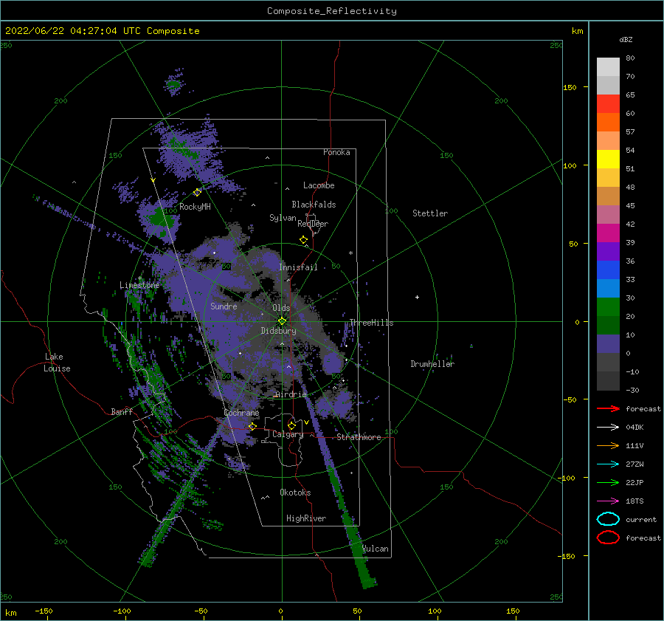The image size is (664, 621).
Task: Click the Blackfalds label
Action: (x=314, y=205)
